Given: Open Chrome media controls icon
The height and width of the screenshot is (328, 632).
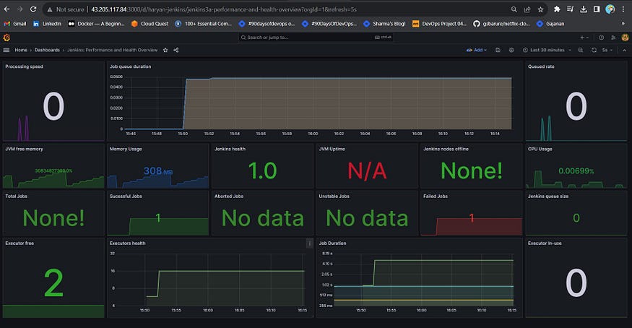Looking at the screenshot, I should pyautogui.click(x=570, y=9).
